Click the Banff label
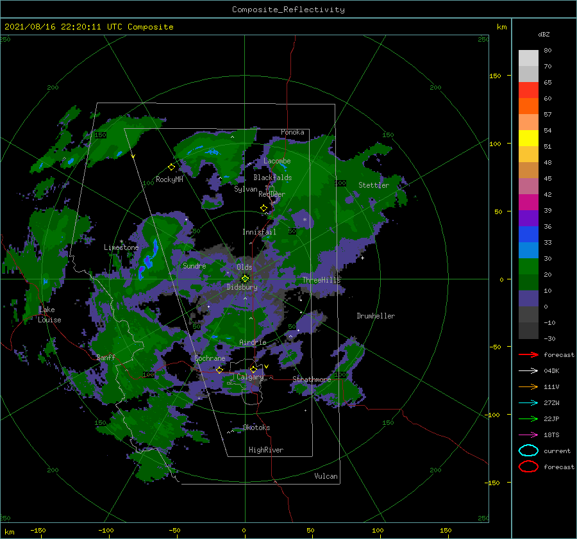The image size is (577, 539). [x=106, y=357]
